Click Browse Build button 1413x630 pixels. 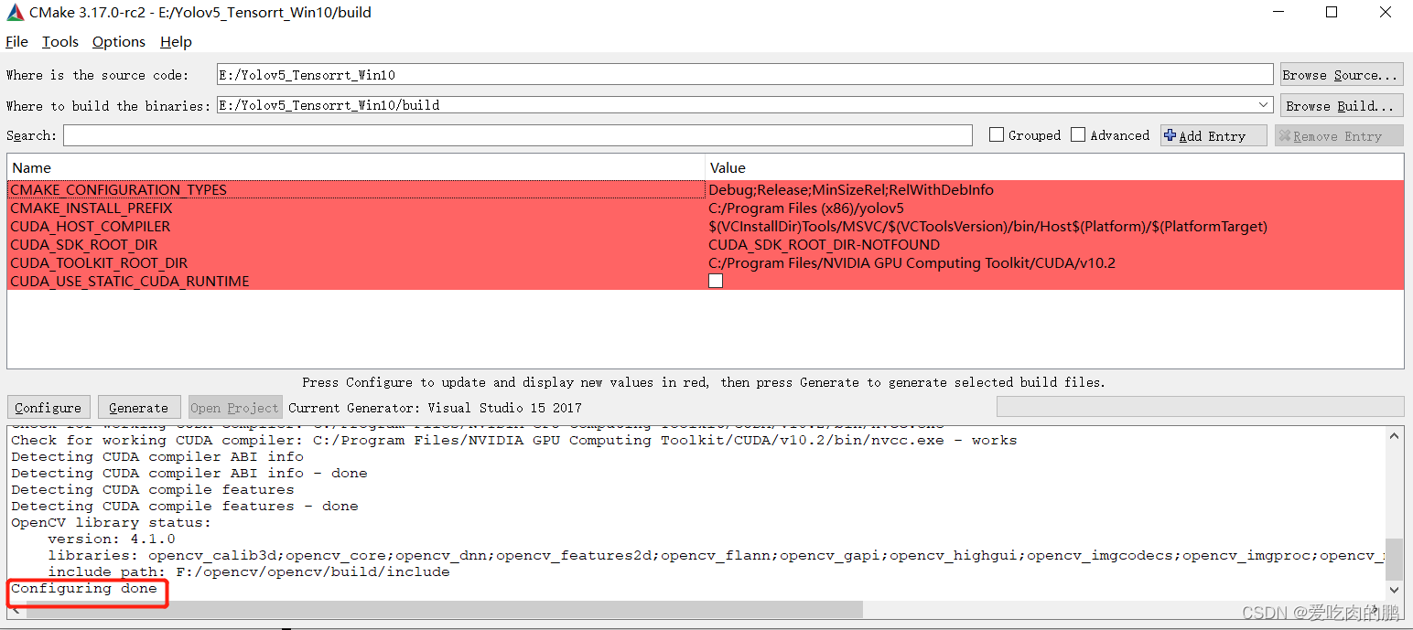tap(1342, 105)
